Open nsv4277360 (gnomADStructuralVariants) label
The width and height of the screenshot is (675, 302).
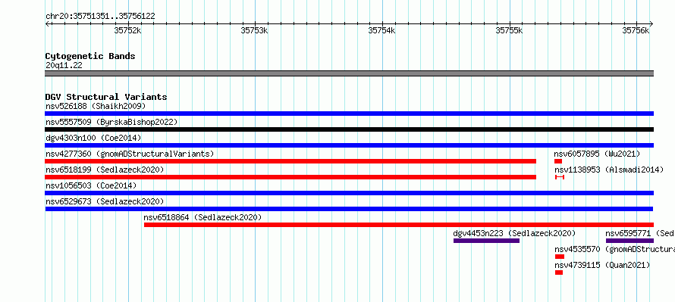(130, 154)
